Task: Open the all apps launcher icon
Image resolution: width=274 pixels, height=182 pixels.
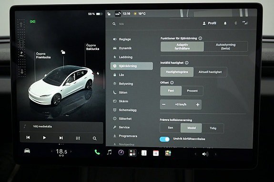Action: tap(132, 153)
